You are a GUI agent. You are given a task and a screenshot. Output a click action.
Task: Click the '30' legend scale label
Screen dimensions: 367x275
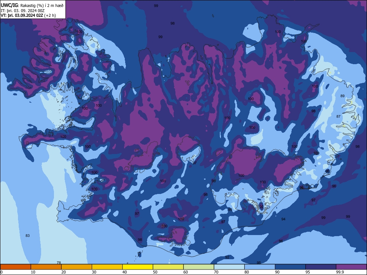(94, 272)
